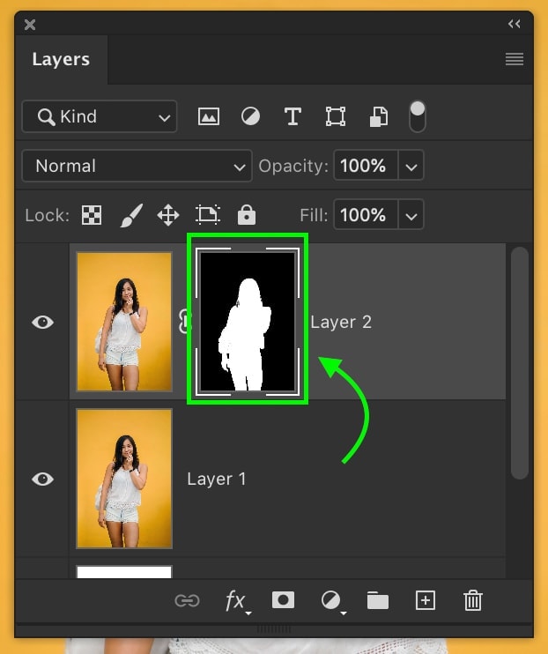This screenshot has height=654, width=548.
Task: Filter layers by pixel image type
Action: 209,116
